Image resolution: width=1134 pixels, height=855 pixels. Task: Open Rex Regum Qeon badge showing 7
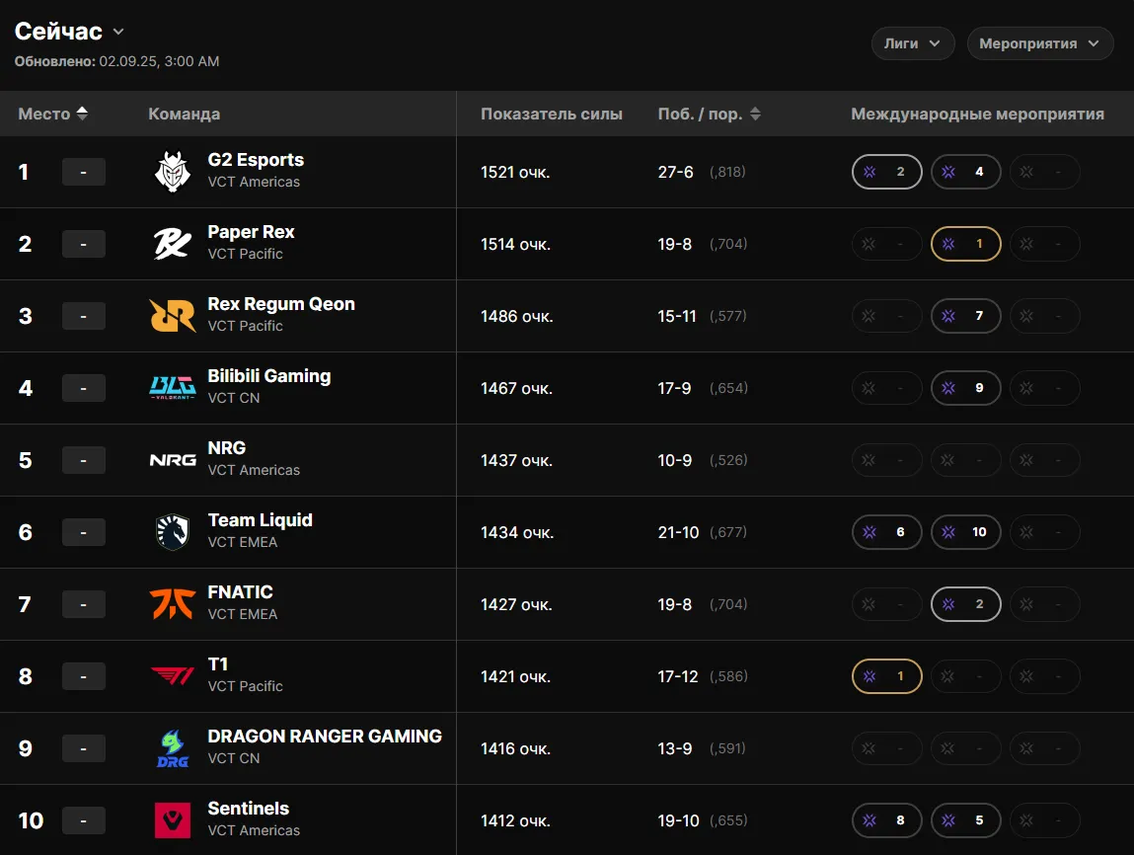coord(965,316)
